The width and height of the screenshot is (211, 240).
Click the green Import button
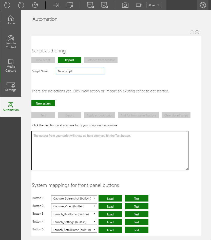pos(69,60)
